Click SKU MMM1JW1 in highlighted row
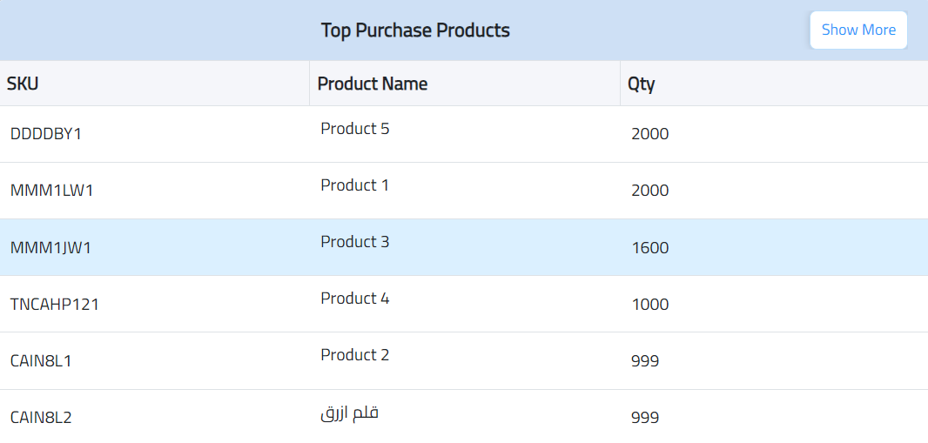The image size is (928, 443). [50, 247]
